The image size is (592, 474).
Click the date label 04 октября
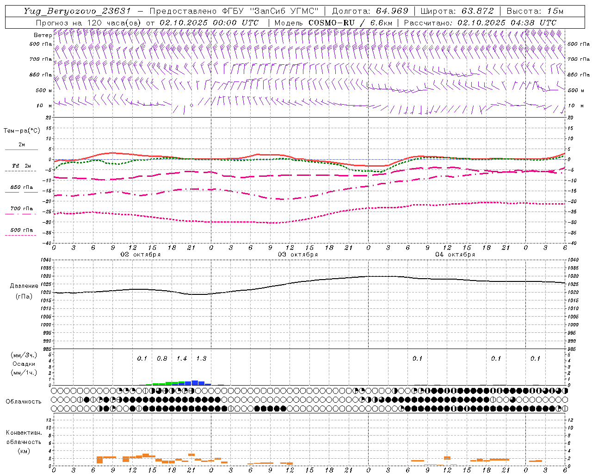455,255
